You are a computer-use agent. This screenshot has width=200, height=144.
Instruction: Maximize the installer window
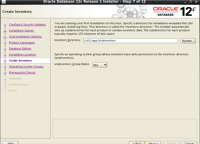pos(191,2)
